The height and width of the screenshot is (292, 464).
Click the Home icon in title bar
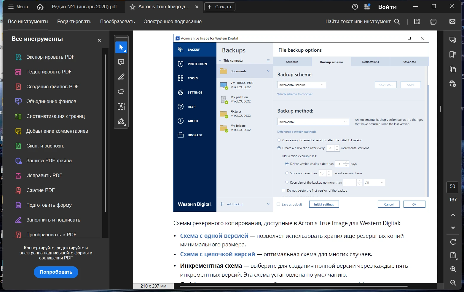click(40, 7)
